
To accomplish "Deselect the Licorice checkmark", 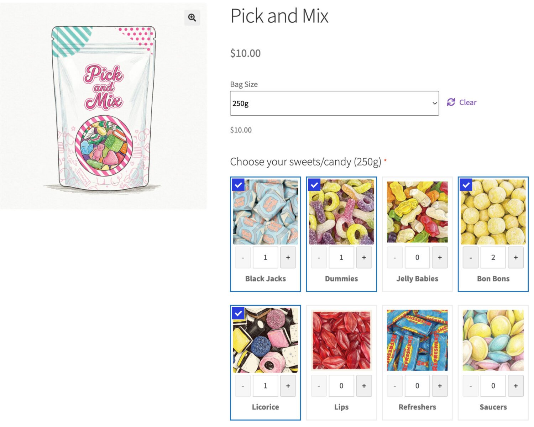I will [x=239, y=313].
